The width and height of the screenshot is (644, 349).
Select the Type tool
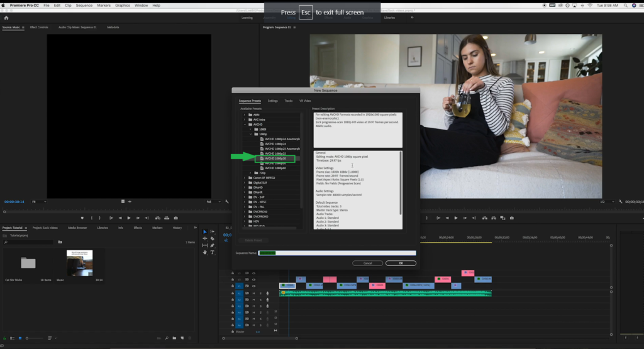click(213, 253)
